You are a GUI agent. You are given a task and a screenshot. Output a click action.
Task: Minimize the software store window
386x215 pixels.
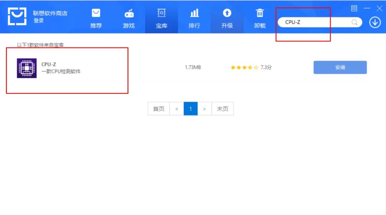tap(367, 8)
